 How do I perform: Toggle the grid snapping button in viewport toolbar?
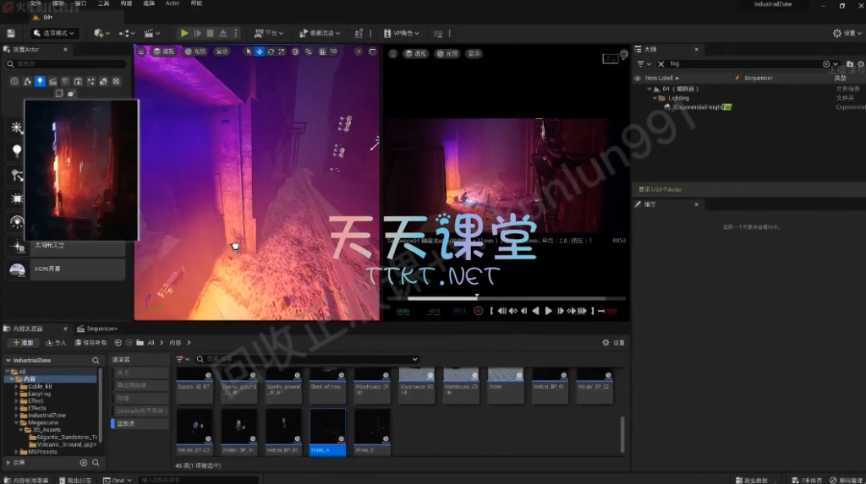pyautogui.click(x=322, y=52)
